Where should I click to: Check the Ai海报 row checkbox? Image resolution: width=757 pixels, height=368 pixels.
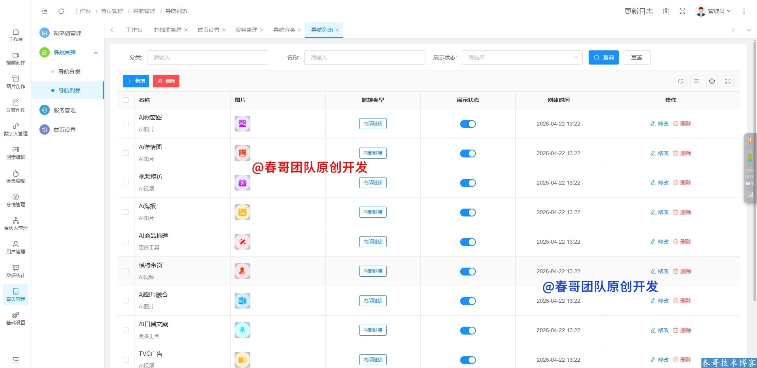click(x=126, y=212)
